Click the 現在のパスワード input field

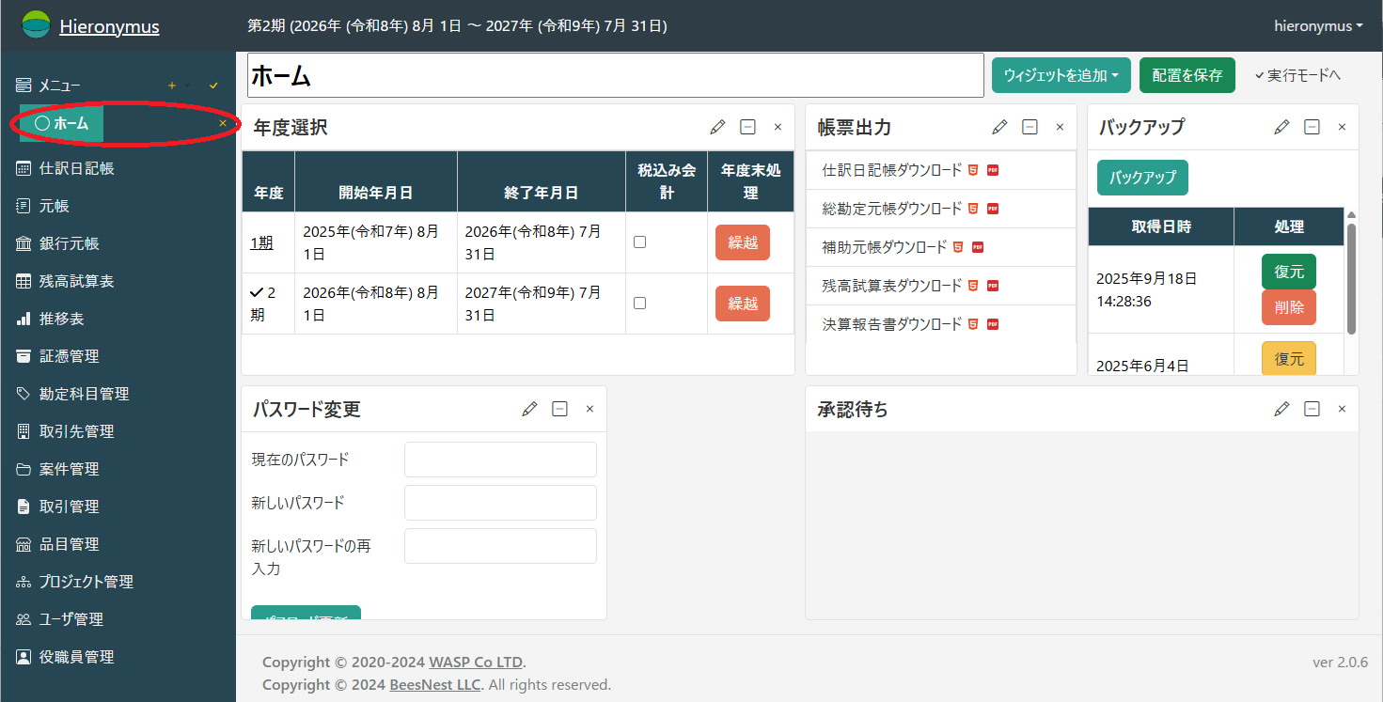(500, 460)
